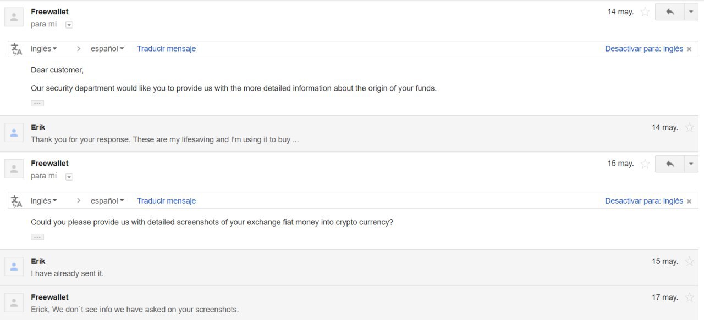Image resolution: width=704 pixels, height=320 pixels.
Task: Click Desactivar para: inglés in first translate bar
Action: click(644, 49)
